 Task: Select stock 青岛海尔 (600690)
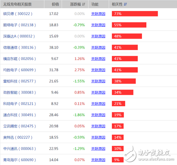(x=19, y=160)
